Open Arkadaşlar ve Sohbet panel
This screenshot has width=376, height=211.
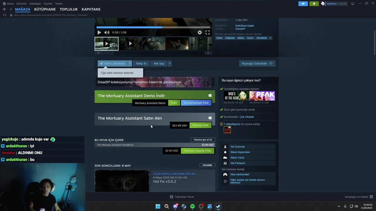pyautogui.click(x=359, y=197)
